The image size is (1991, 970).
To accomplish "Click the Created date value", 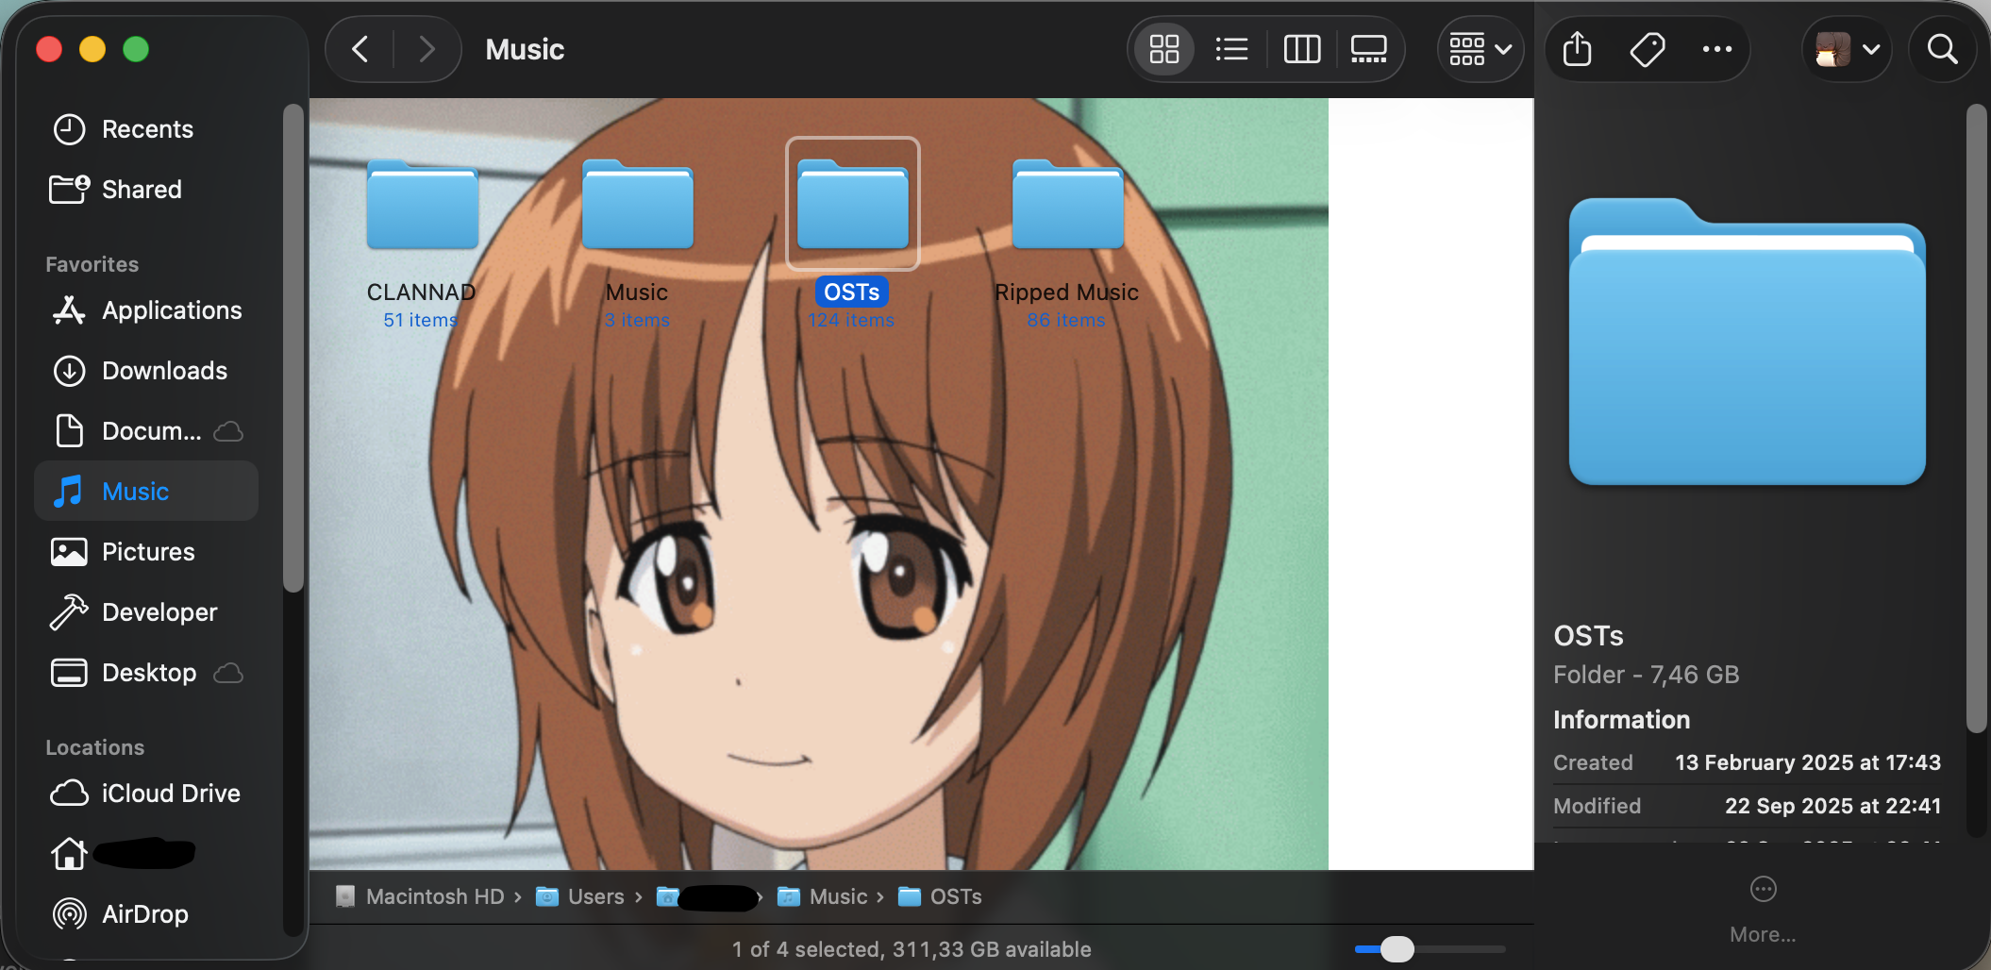I will (x=1808, y=762).
